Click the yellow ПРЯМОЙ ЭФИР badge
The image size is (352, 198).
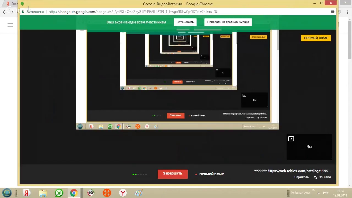316,38
